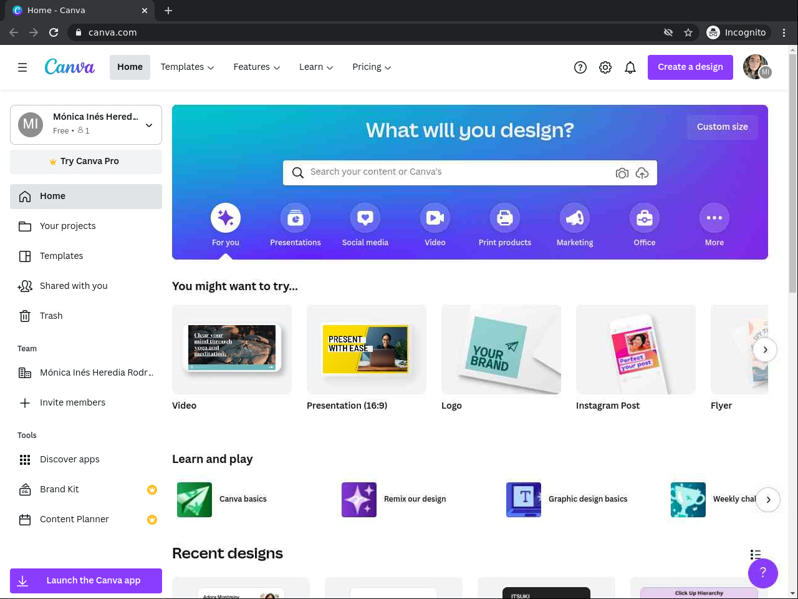The height and width of the screenshot is (599, 798).
Task: Select the Marketing category icon
Action: coord(575,218)
